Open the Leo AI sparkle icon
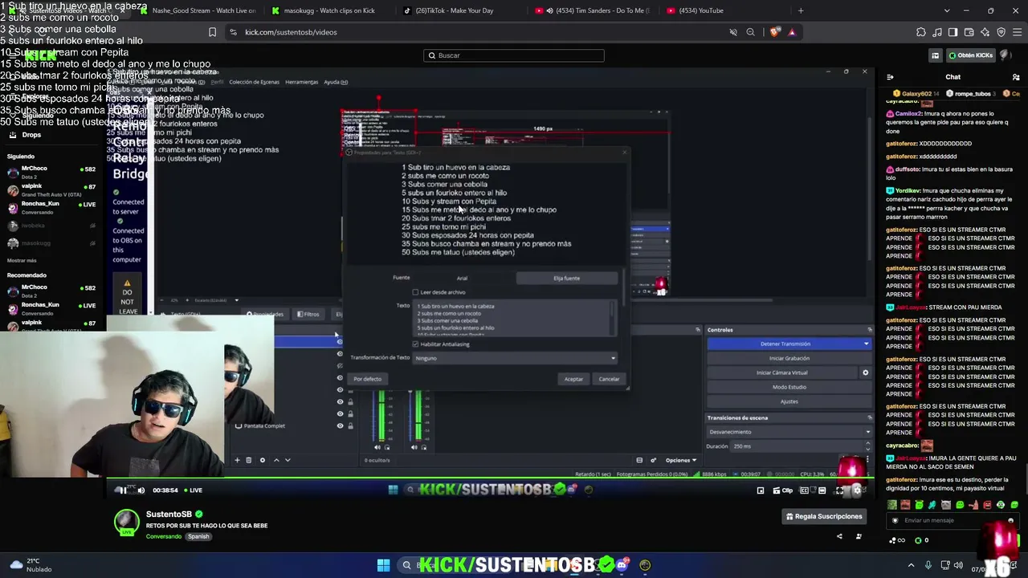Image resolution: width=1028 pixels, height=578 pixels. [985, 32]
